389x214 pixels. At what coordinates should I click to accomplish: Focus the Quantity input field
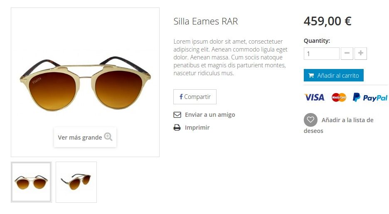tap(322, 54)
